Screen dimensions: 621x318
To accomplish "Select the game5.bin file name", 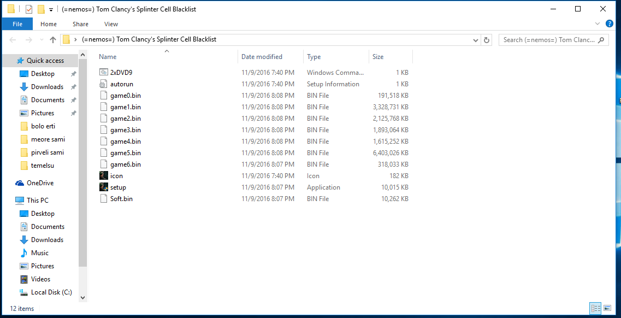I will 126,153.
